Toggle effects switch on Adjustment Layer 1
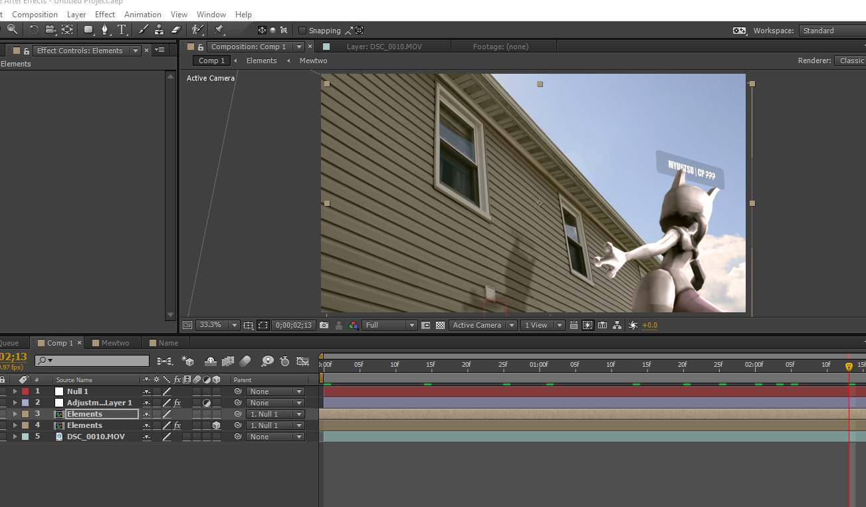This screenshot has width=866, height=507. point(177,403)
